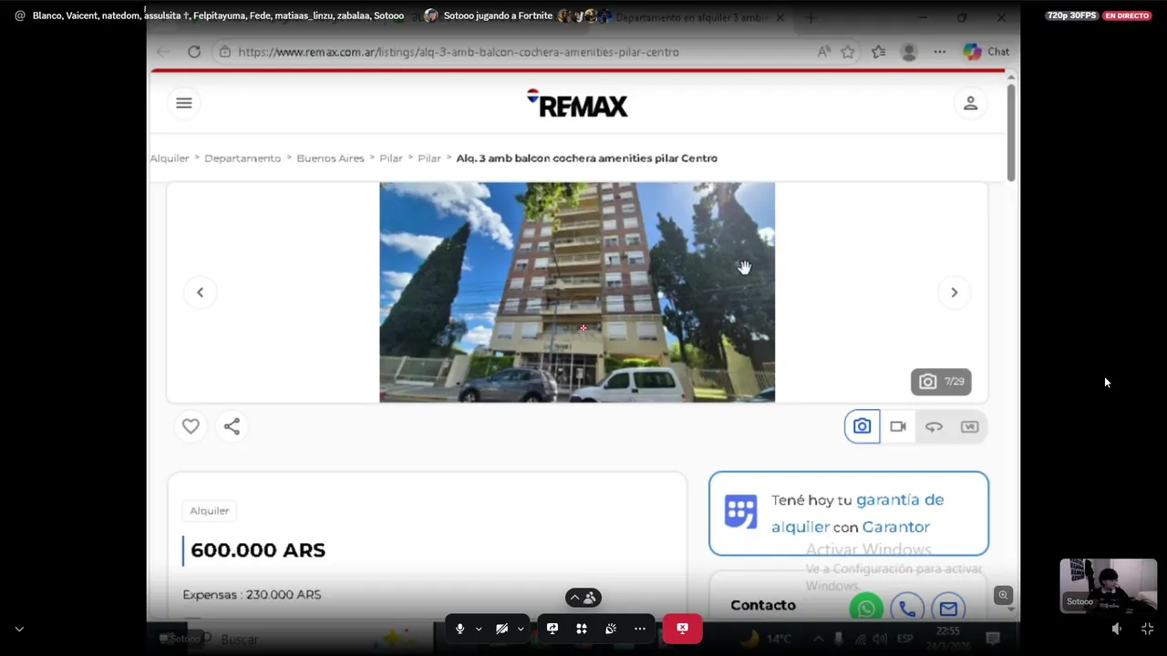Open the read aloud icon in address bar
This screenshot has width=1167, height=656.
coord(823,52)
